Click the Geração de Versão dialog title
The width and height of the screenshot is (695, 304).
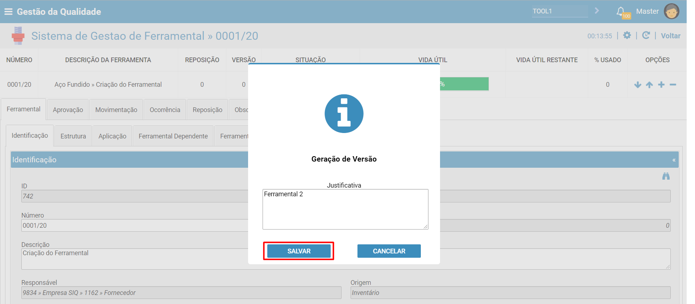pyautogui.click(x=344, y=159)
